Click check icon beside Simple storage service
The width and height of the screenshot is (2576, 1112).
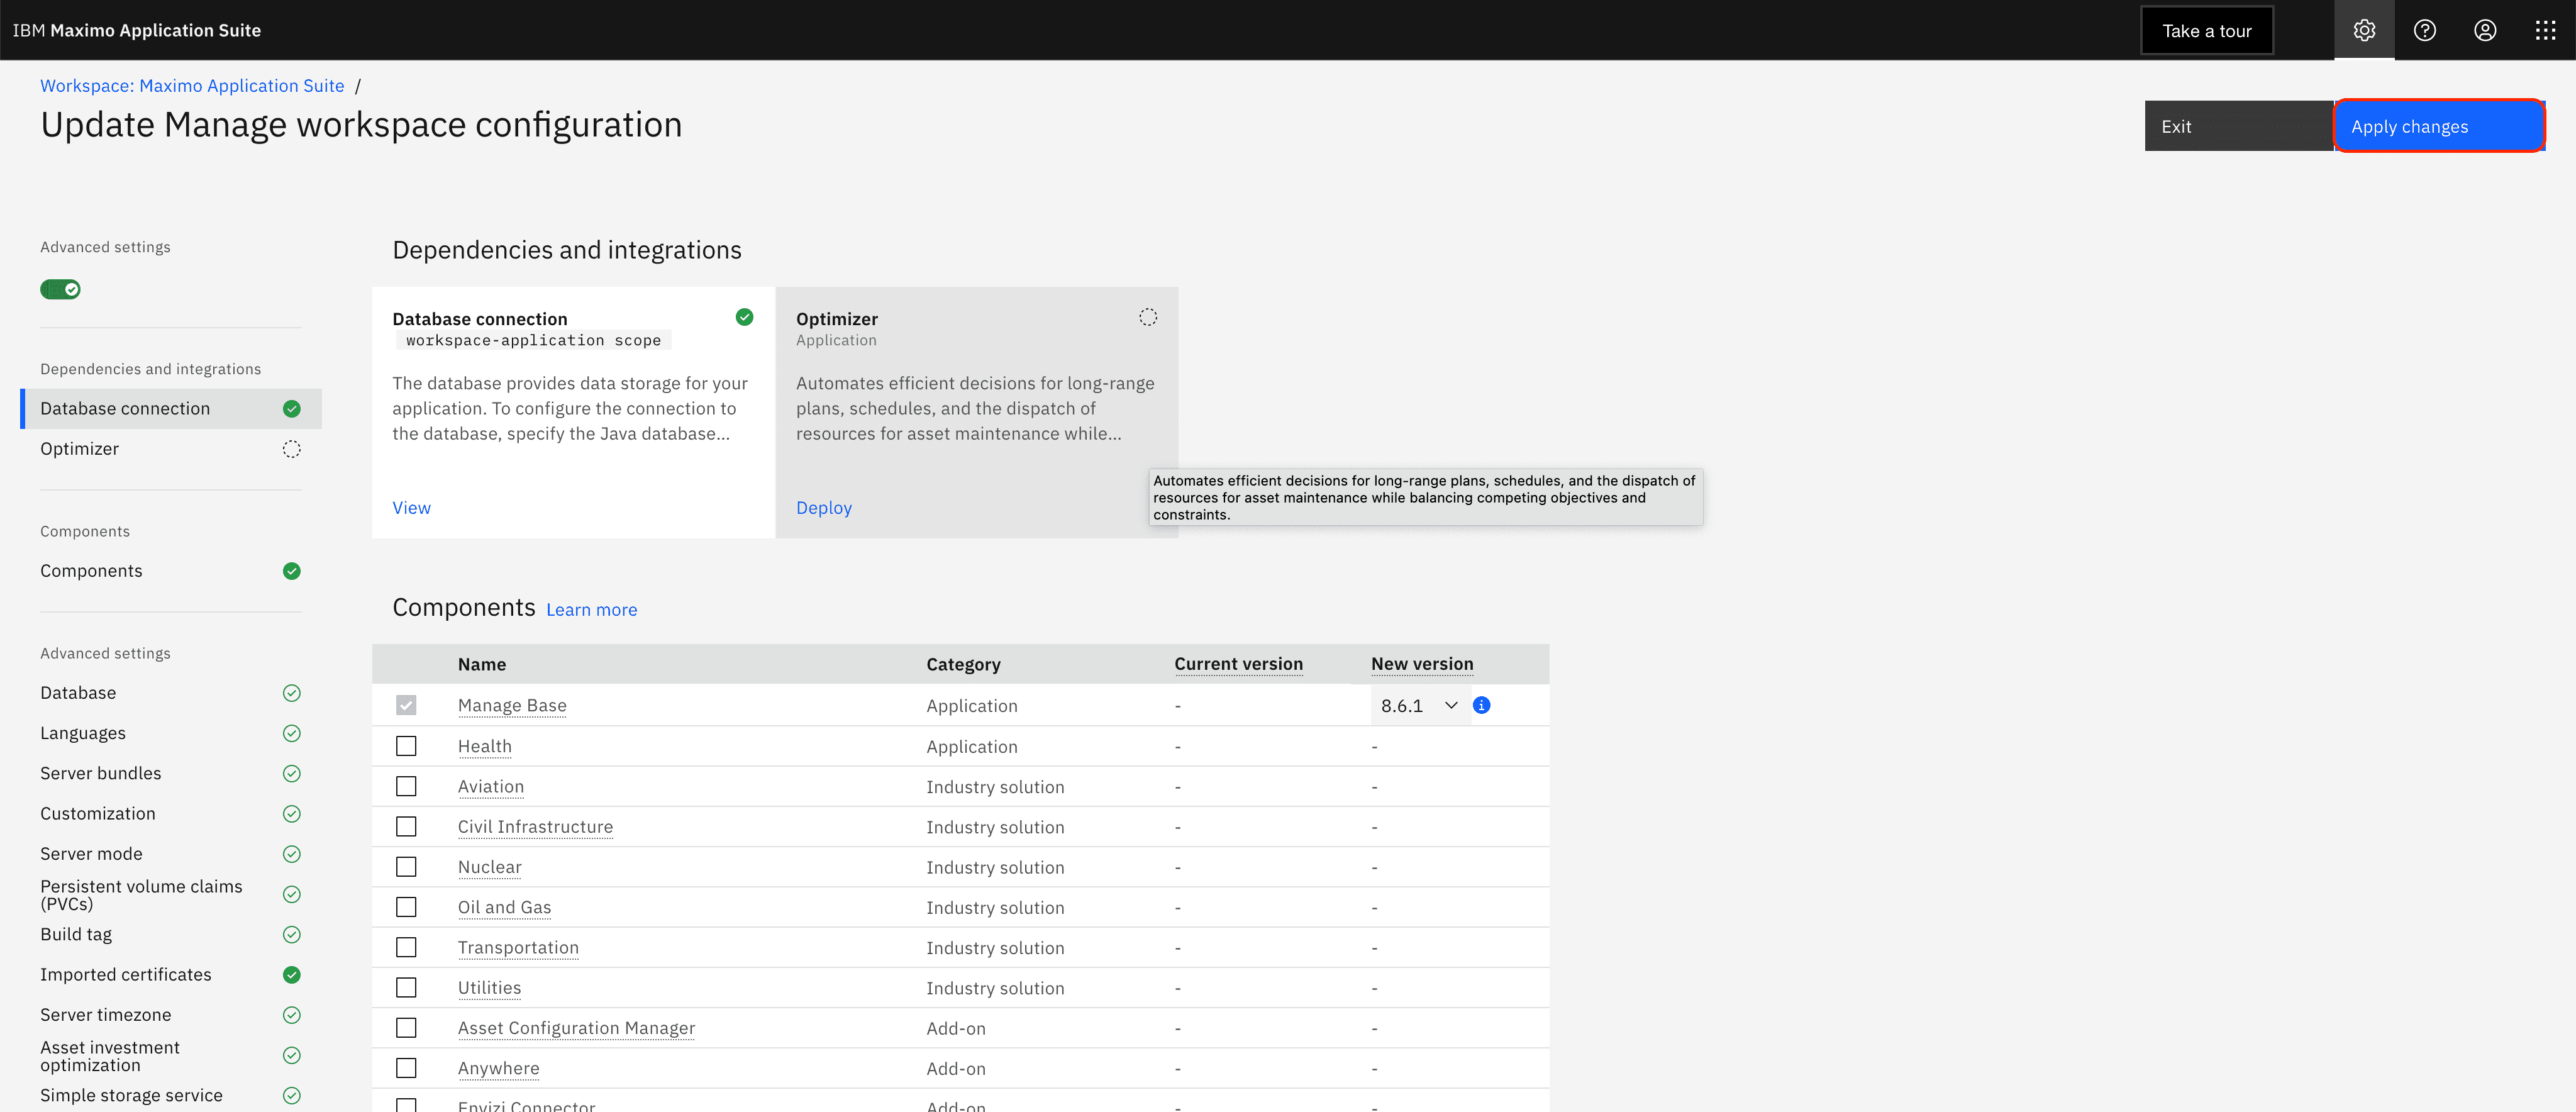click(x=291, y=1095)
